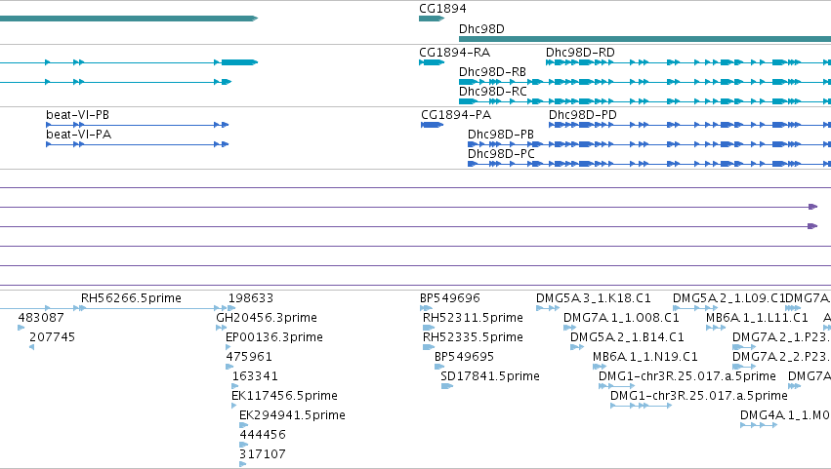Pick the beat-VI-PB protein label
831x469 pixels.
[77, 115]
